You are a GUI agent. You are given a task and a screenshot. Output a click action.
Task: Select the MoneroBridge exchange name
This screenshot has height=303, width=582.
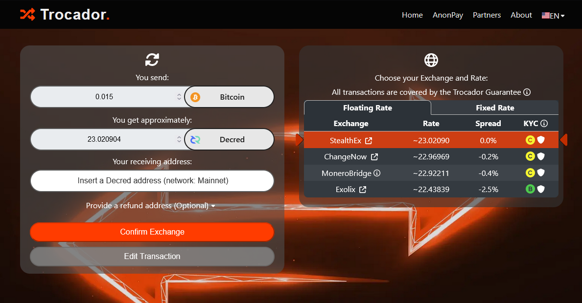(346, 173)
